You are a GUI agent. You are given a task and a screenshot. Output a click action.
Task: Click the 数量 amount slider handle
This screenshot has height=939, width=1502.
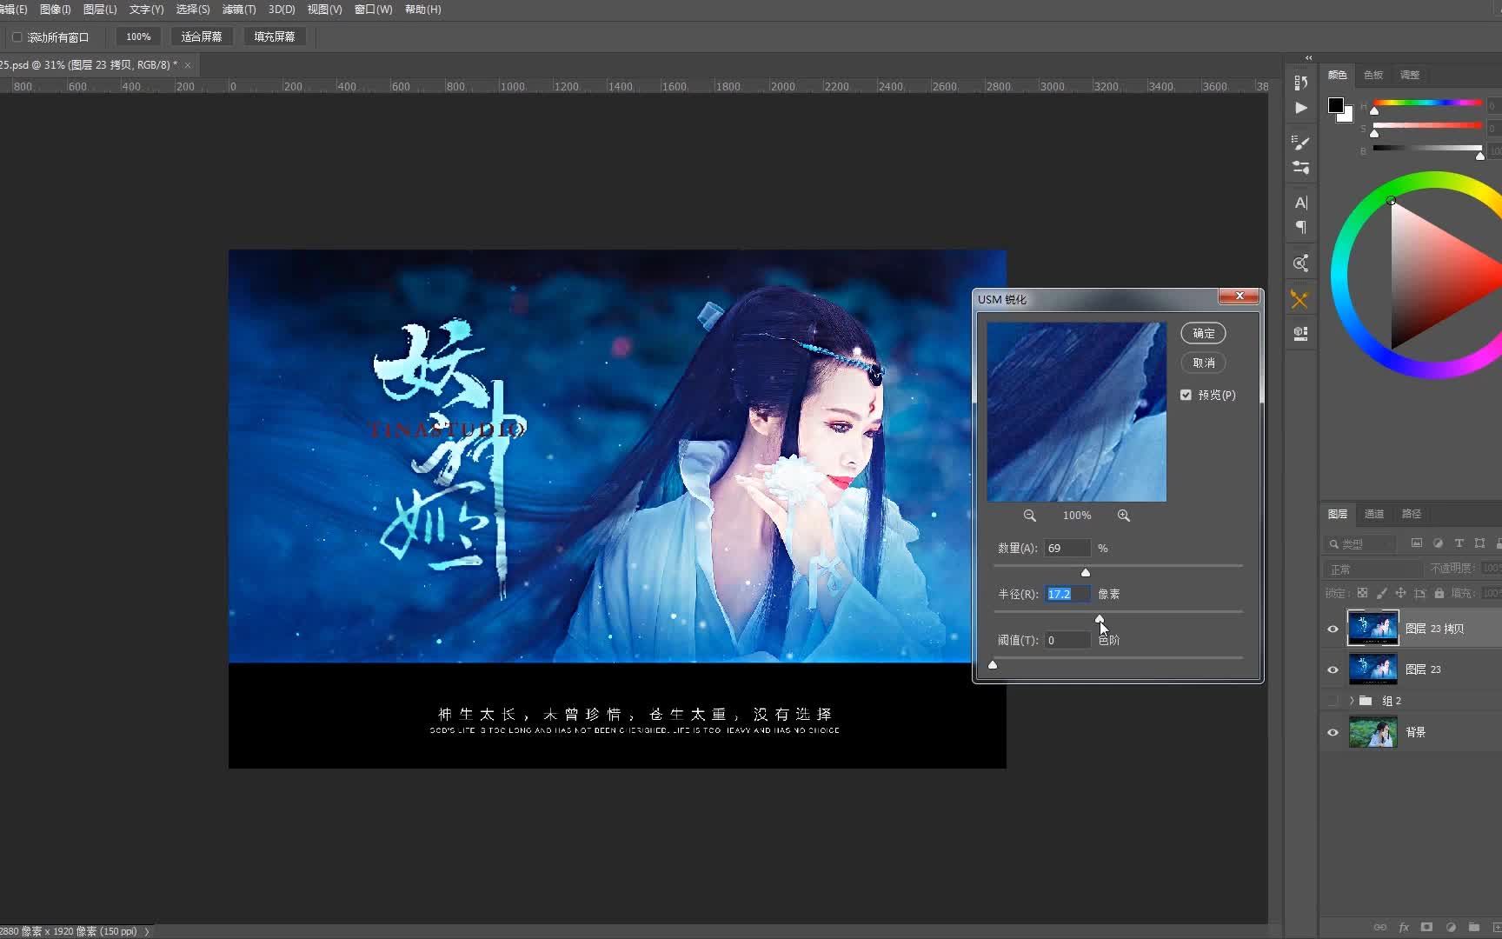tap(1086, 572)
